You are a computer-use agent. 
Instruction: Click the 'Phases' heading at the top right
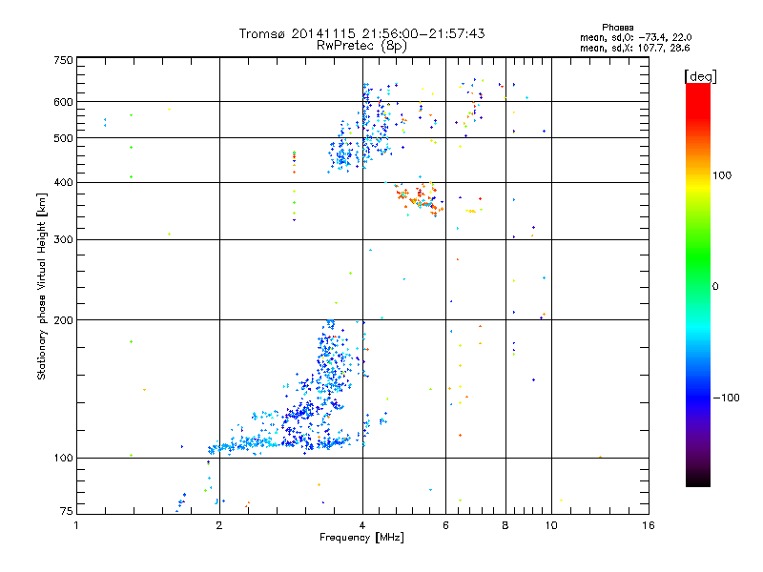(617, 28)
